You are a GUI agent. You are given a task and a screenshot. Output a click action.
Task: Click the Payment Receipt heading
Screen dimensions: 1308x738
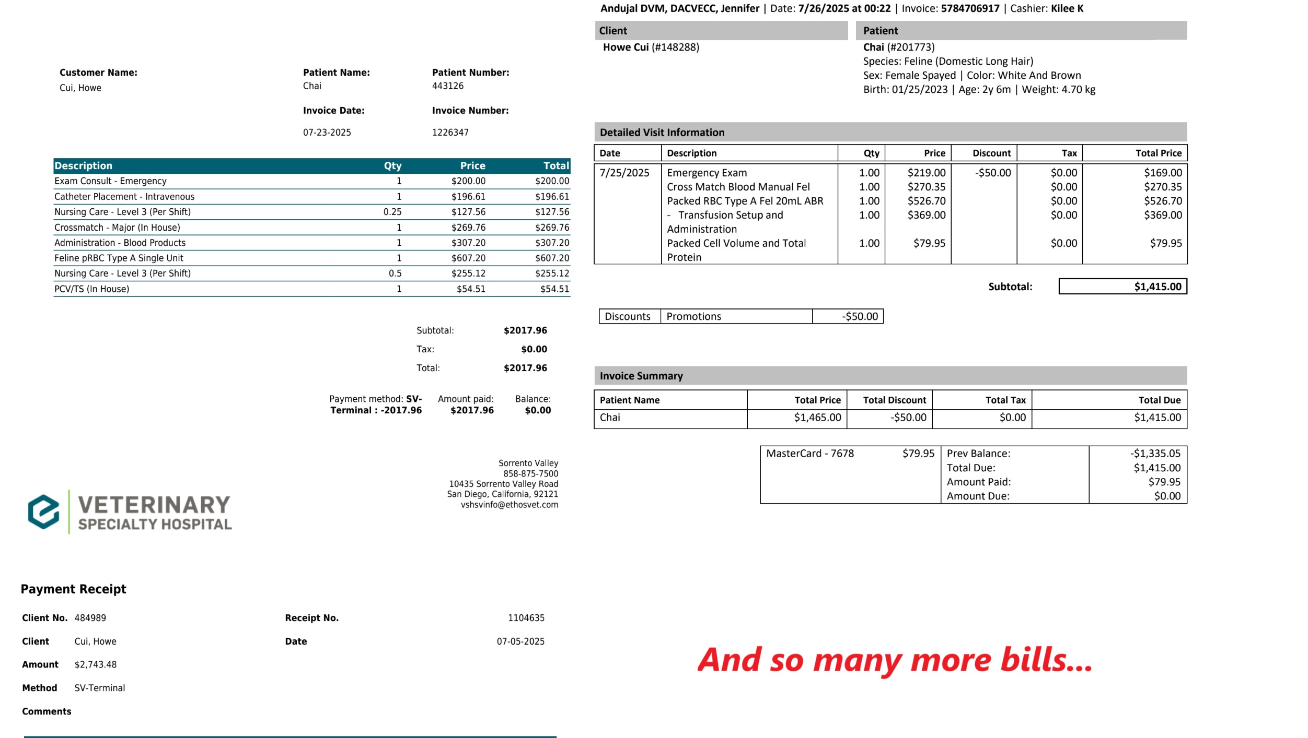(73, 589)
